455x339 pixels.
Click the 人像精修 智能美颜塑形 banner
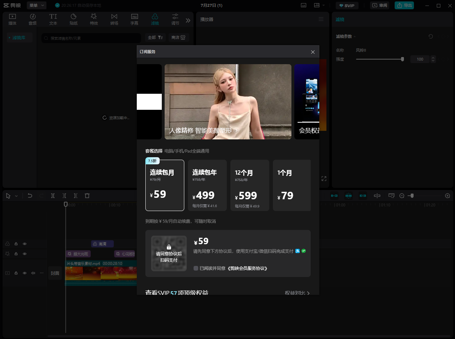pos(228,102)
